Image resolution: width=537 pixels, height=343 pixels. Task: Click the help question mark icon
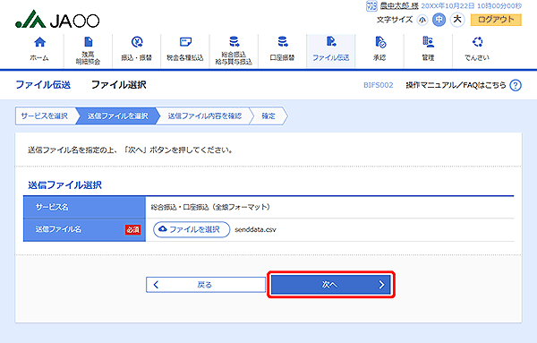pos(516,85)
